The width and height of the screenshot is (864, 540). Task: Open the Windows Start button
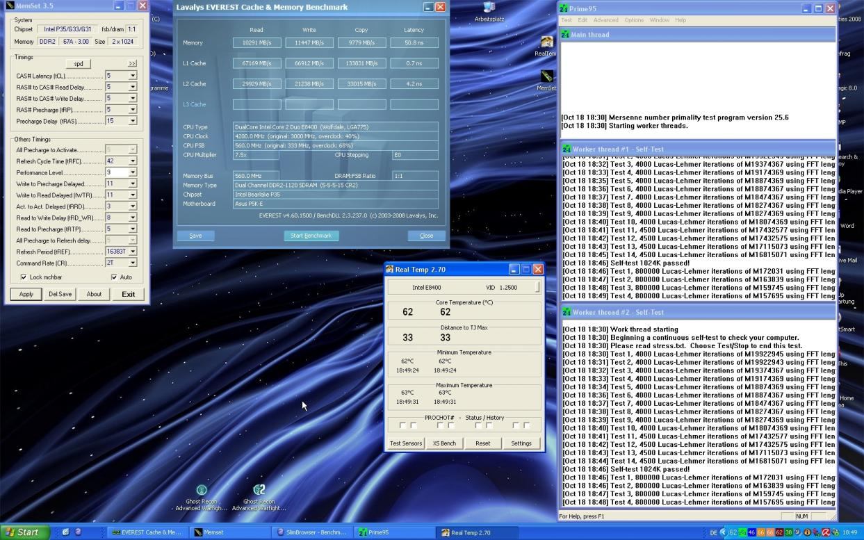(25, 532)
